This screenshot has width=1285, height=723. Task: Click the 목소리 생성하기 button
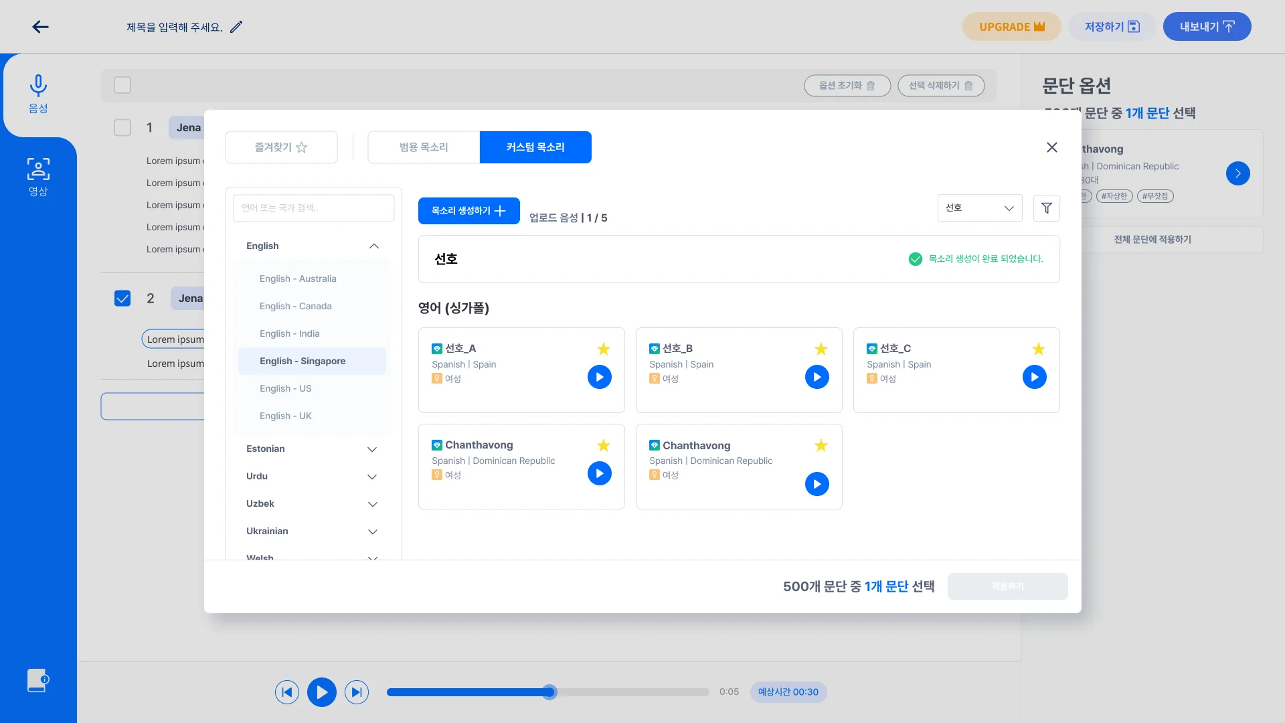coord(468,211)
